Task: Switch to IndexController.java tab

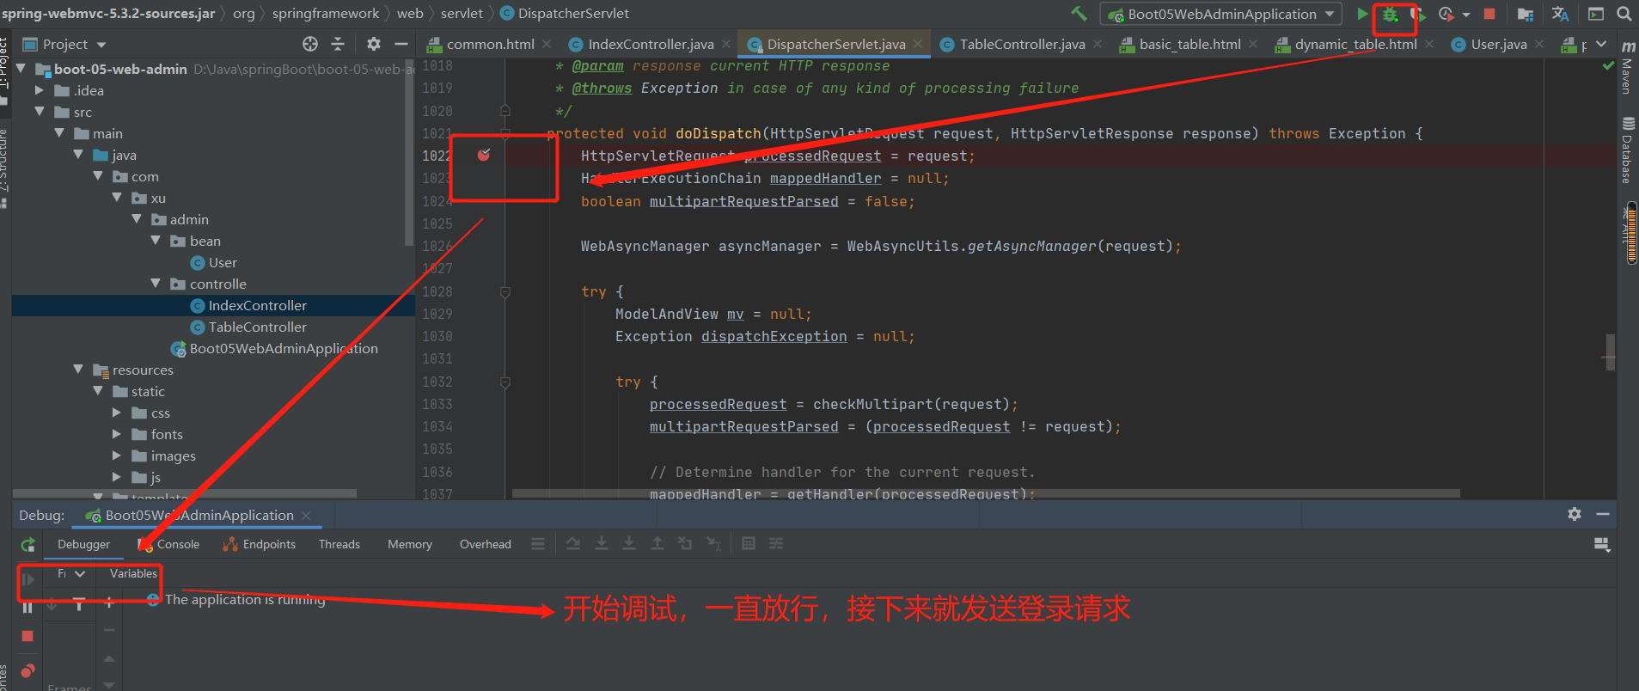Action: coord(650,44)
